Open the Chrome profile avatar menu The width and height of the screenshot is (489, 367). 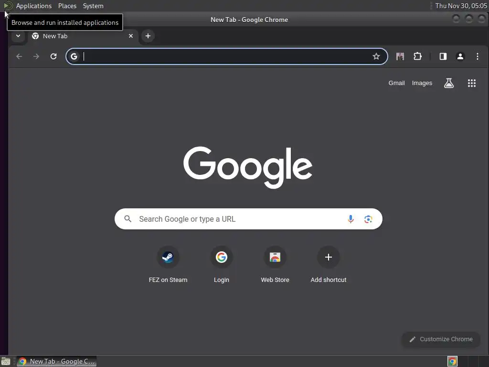point(460,56)
